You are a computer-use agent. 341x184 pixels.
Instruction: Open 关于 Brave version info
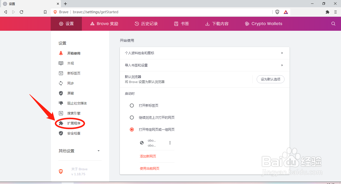(x=79, y=171)
